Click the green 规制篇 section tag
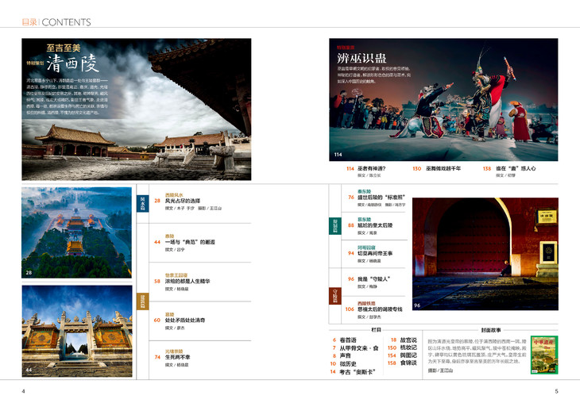 (x=335, y=225)
